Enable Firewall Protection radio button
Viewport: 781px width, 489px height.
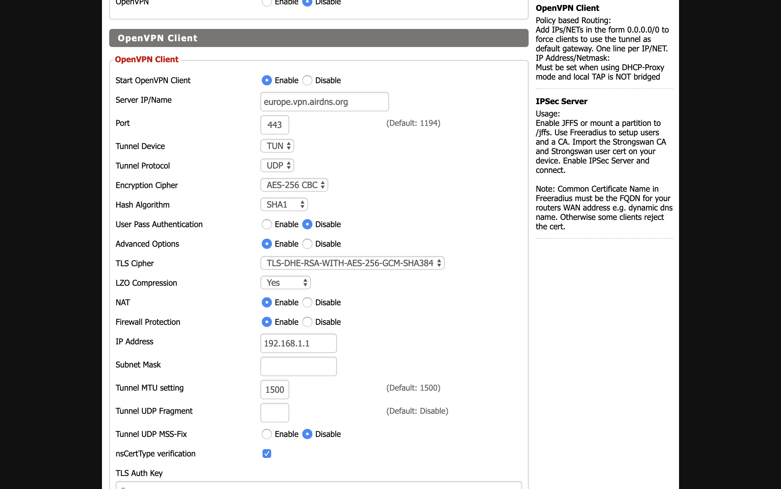tap(266, 322)
